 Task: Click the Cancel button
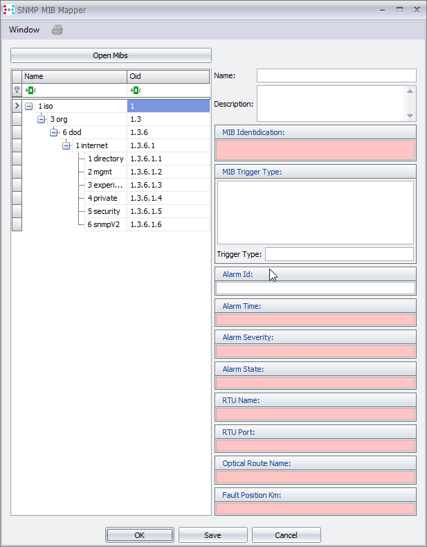point(287,535)
